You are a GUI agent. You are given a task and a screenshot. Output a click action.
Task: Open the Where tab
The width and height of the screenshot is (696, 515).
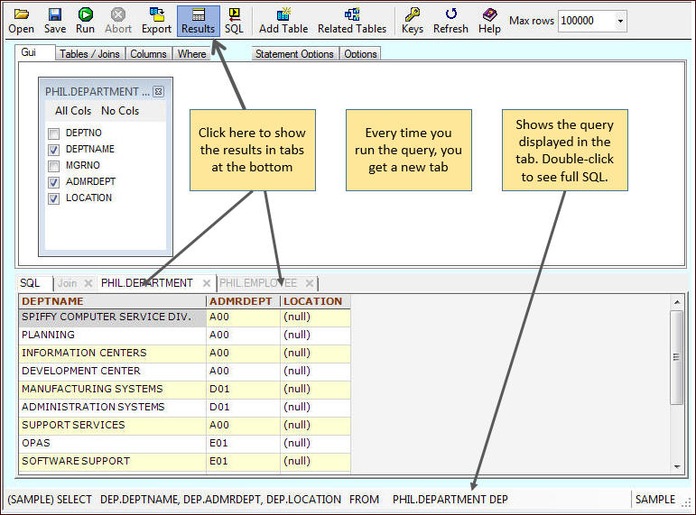pyautogui.click(x=191, y=54)
